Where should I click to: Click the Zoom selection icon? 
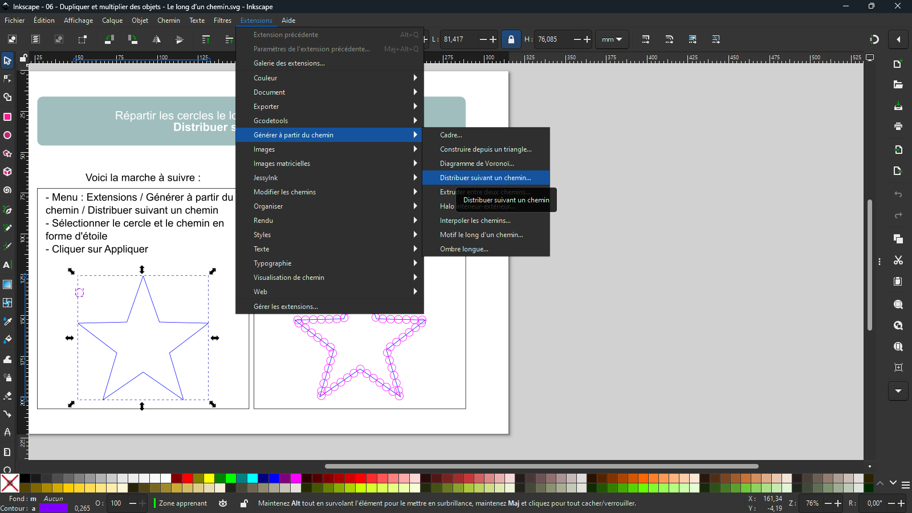[x=898, y=304]
